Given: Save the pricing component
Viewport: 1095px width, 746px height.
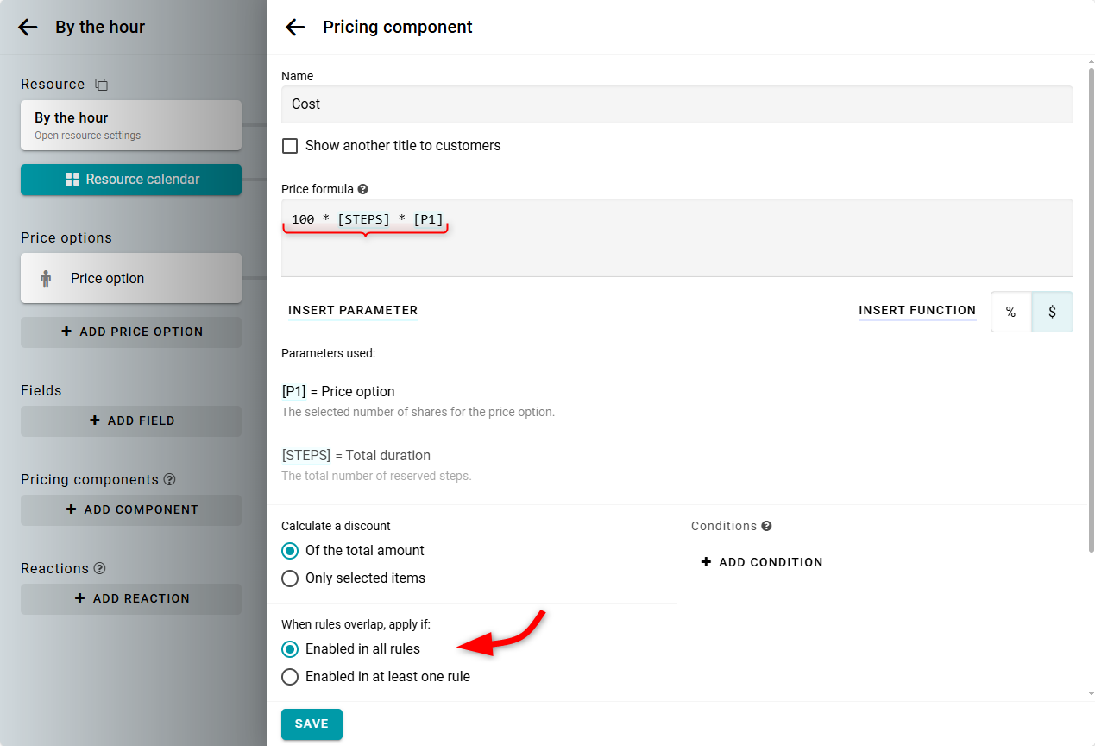Looking at the screenshot, I should click(x=312, y=724).
